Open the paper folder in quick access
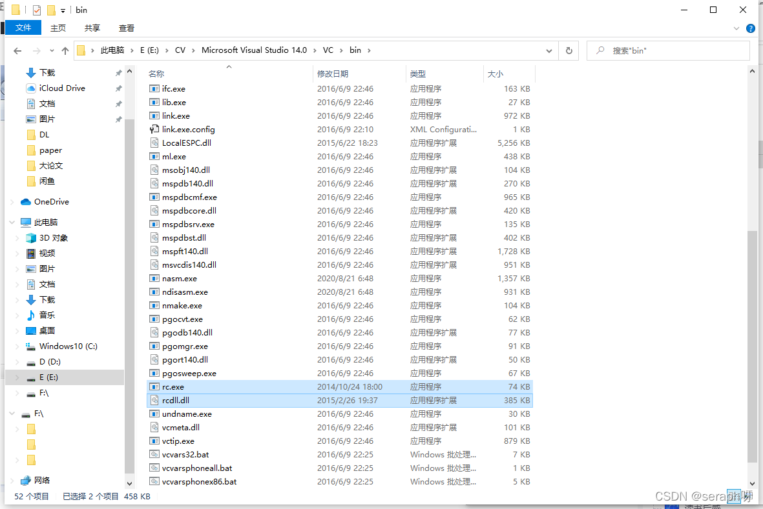Screen dimensions: 763x509 pyautogui.click(x=44, y=150)
